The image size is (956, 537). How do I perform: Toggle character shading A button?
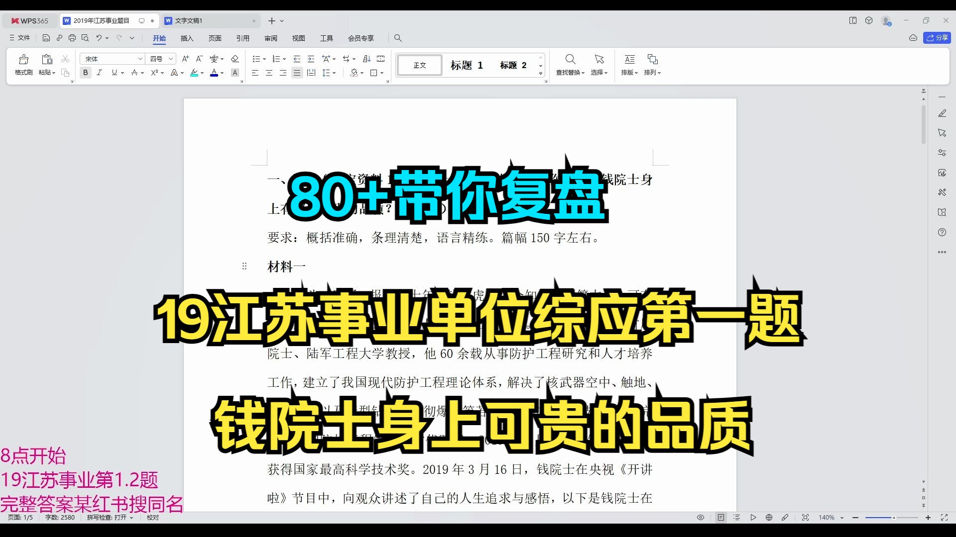(x=235, y=73)
